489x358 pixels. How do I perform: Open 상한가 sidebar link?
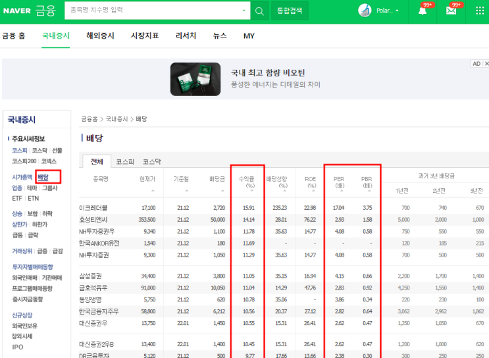tap(20, 224)
